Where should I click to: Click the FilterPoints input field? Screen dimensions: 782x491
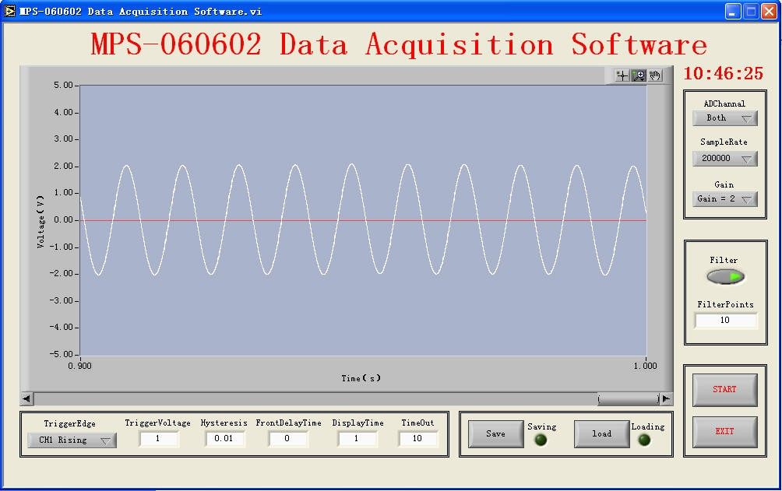coord(725,321)
